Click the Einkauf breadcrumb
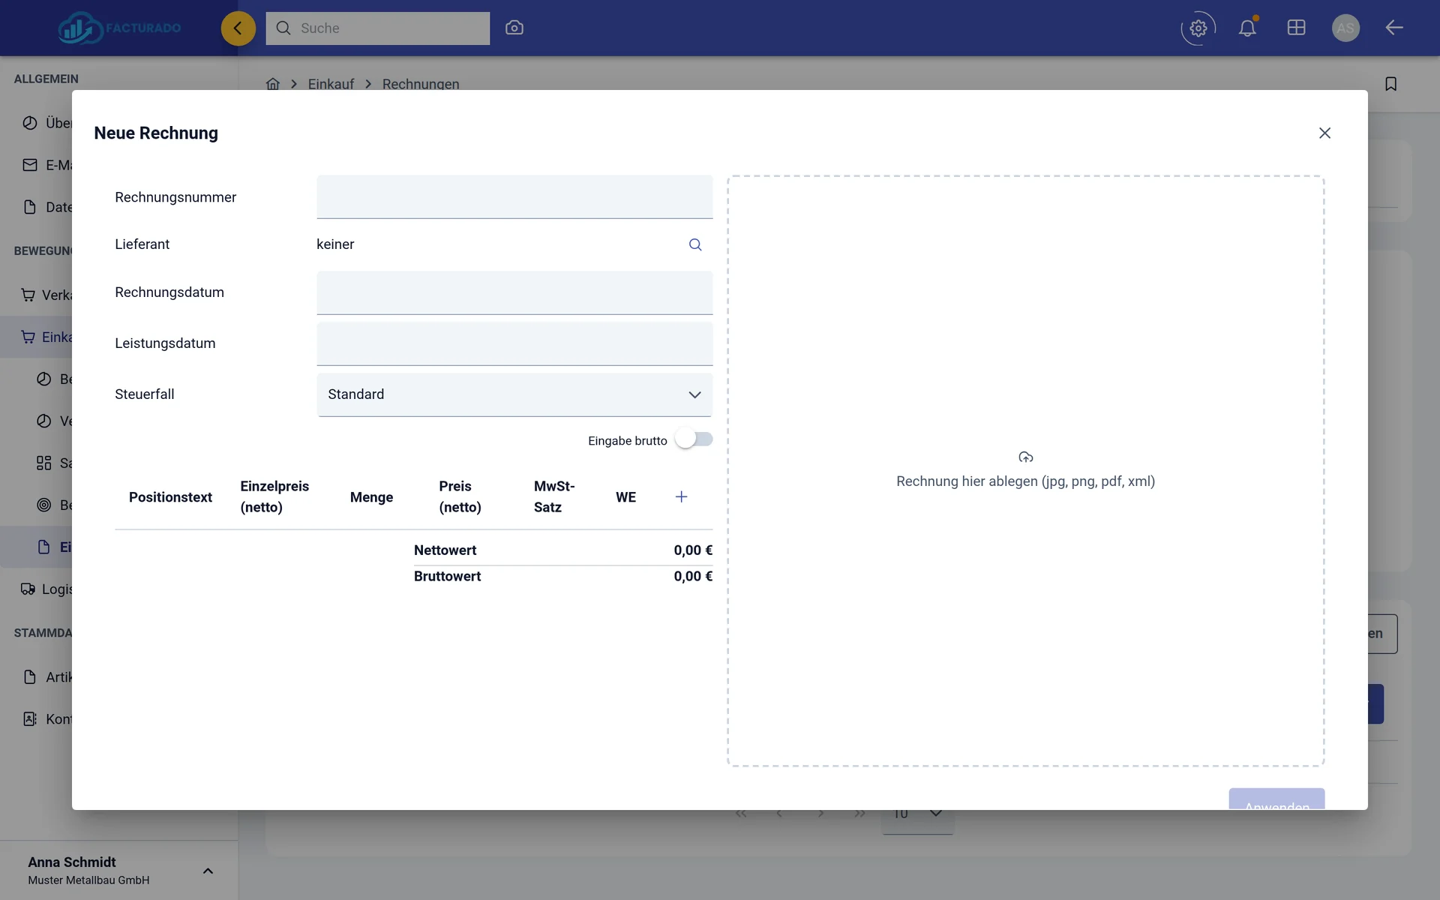This screenshot has height=900, width=1440. pos(331,84)
